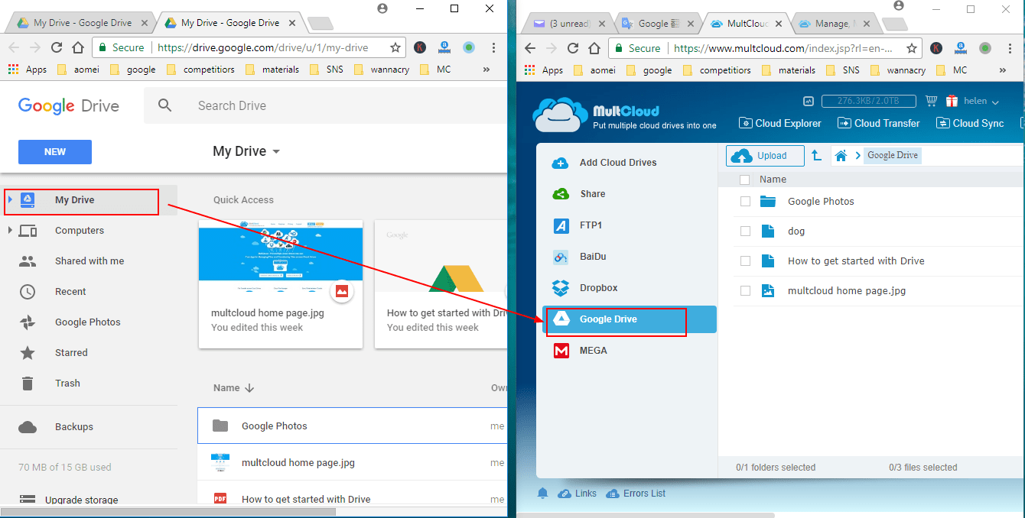Screen dimensions: 1025x518
Task: Open Cloud Explorer in MultCloud top menu
Action: pyautogui.click(x=780, y=123)
